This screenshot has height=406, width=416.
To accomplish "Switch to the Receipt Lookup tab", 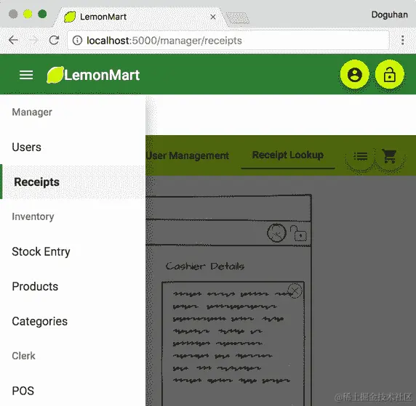I will tap(288, 155).
